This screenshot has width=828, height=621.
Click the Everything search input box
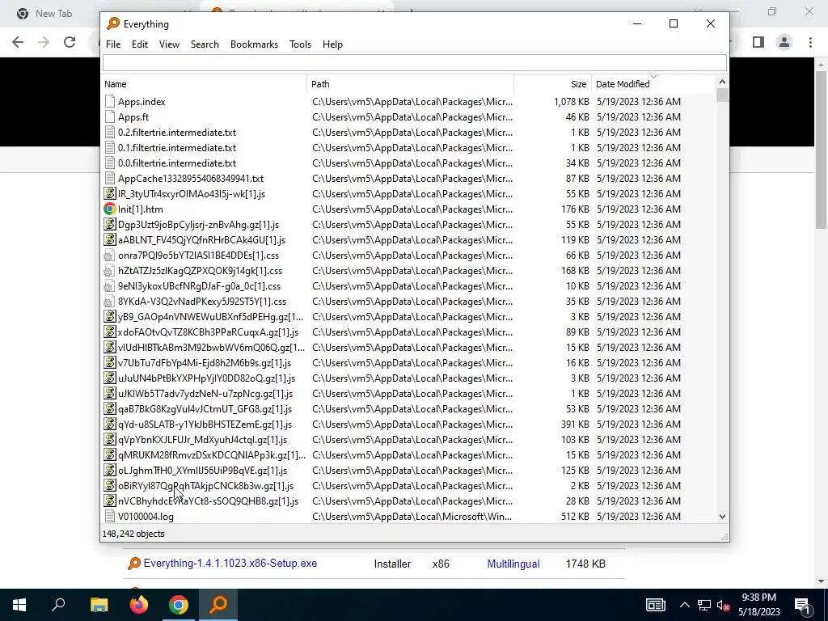coord(415,63)
